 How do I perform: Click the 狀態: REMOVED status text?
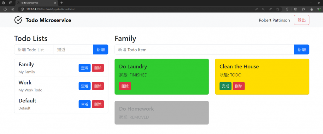(x=134, y=117)
